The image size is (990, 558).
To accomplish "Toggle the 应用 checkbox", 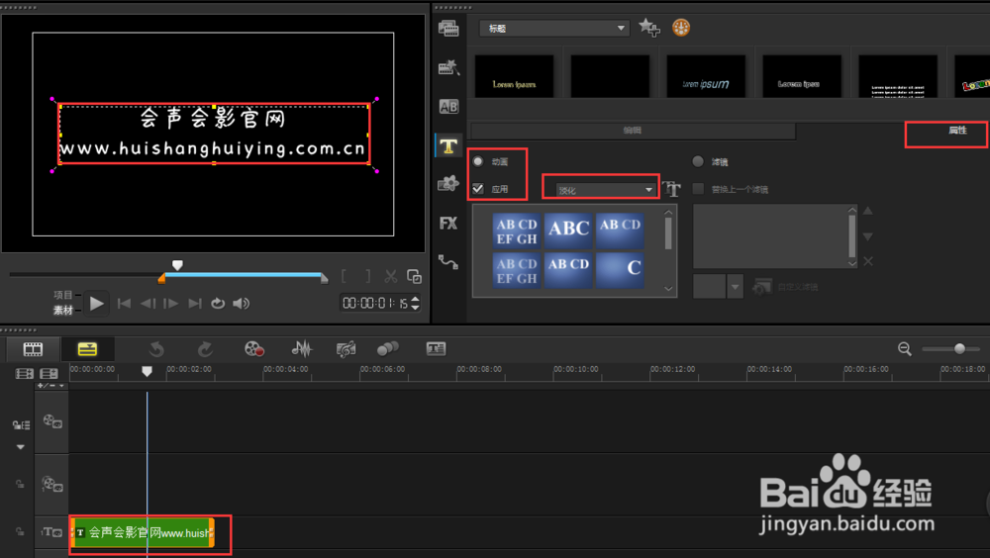I will (x=478, y=189).
